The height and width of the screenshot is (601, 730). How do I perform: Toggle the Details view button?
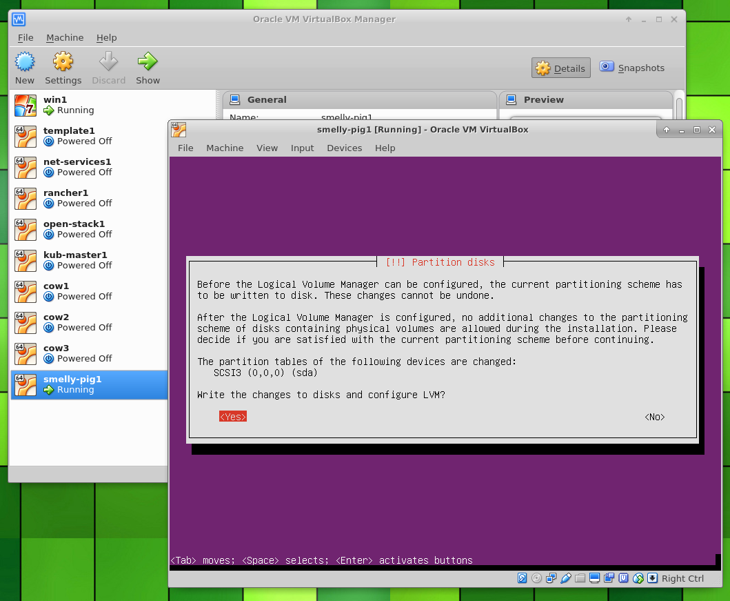click(x=561, y=68)
